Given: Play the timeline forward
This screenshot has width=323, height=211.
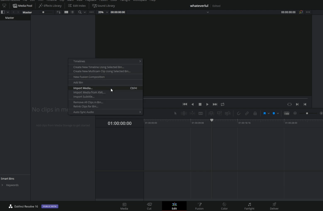Looking at the screenshot, I should tap(207, 104).
